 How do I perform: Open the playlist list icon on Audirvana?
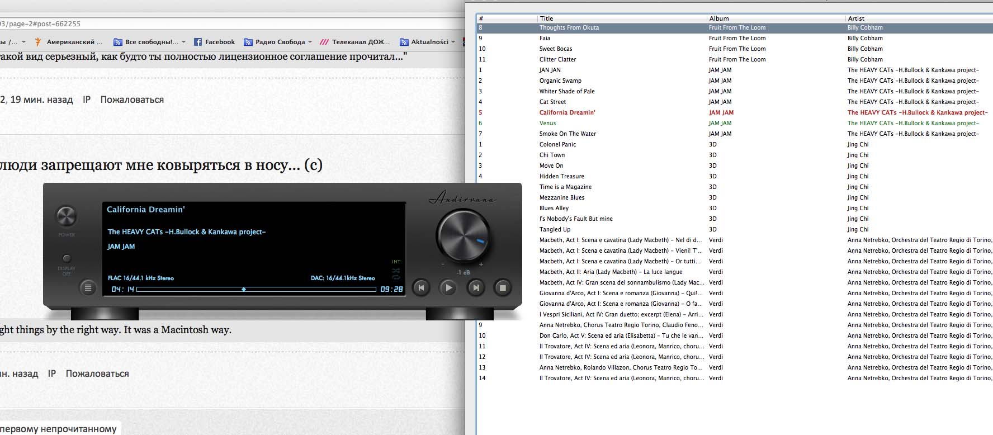pyautogui.click(x=88, y=288)
